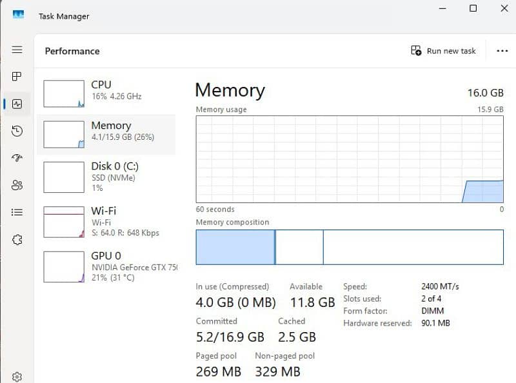Click the Run new task button

(443, 51)
